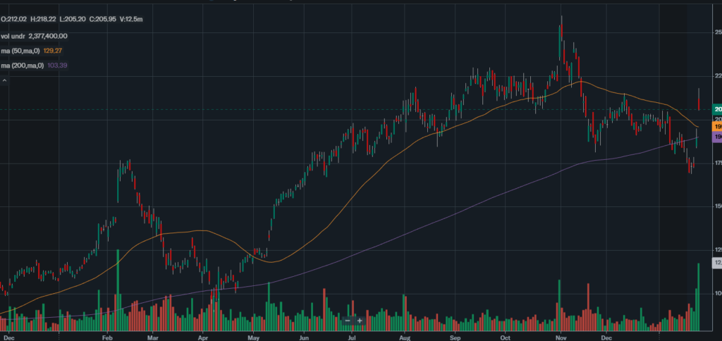
Task: Select the ma (200,ma,0) indicator label
Action: pos(24,66)
